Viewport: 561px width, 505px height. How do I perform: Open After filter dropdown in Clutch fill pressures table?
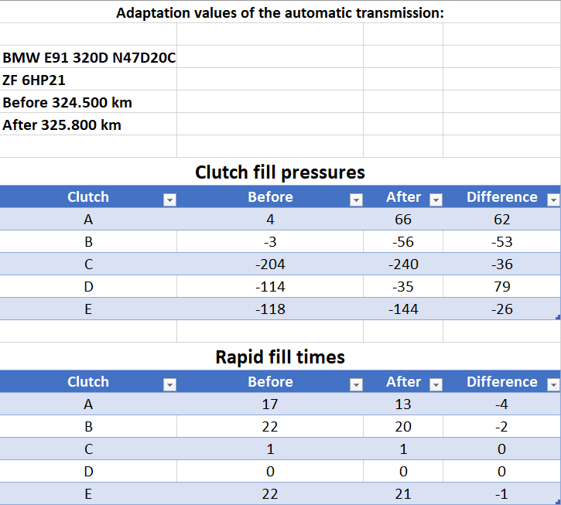[435, 200]
